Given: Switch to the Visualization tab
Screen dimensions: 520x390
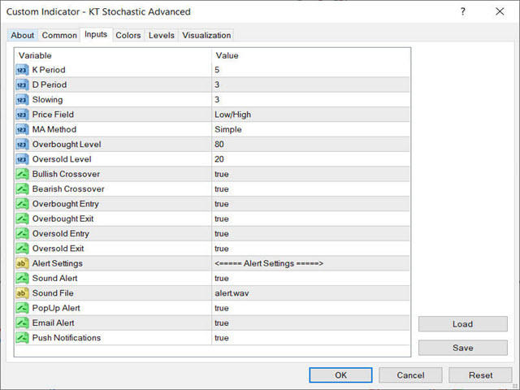Looking at the screenshot, I should pos(206,35).
